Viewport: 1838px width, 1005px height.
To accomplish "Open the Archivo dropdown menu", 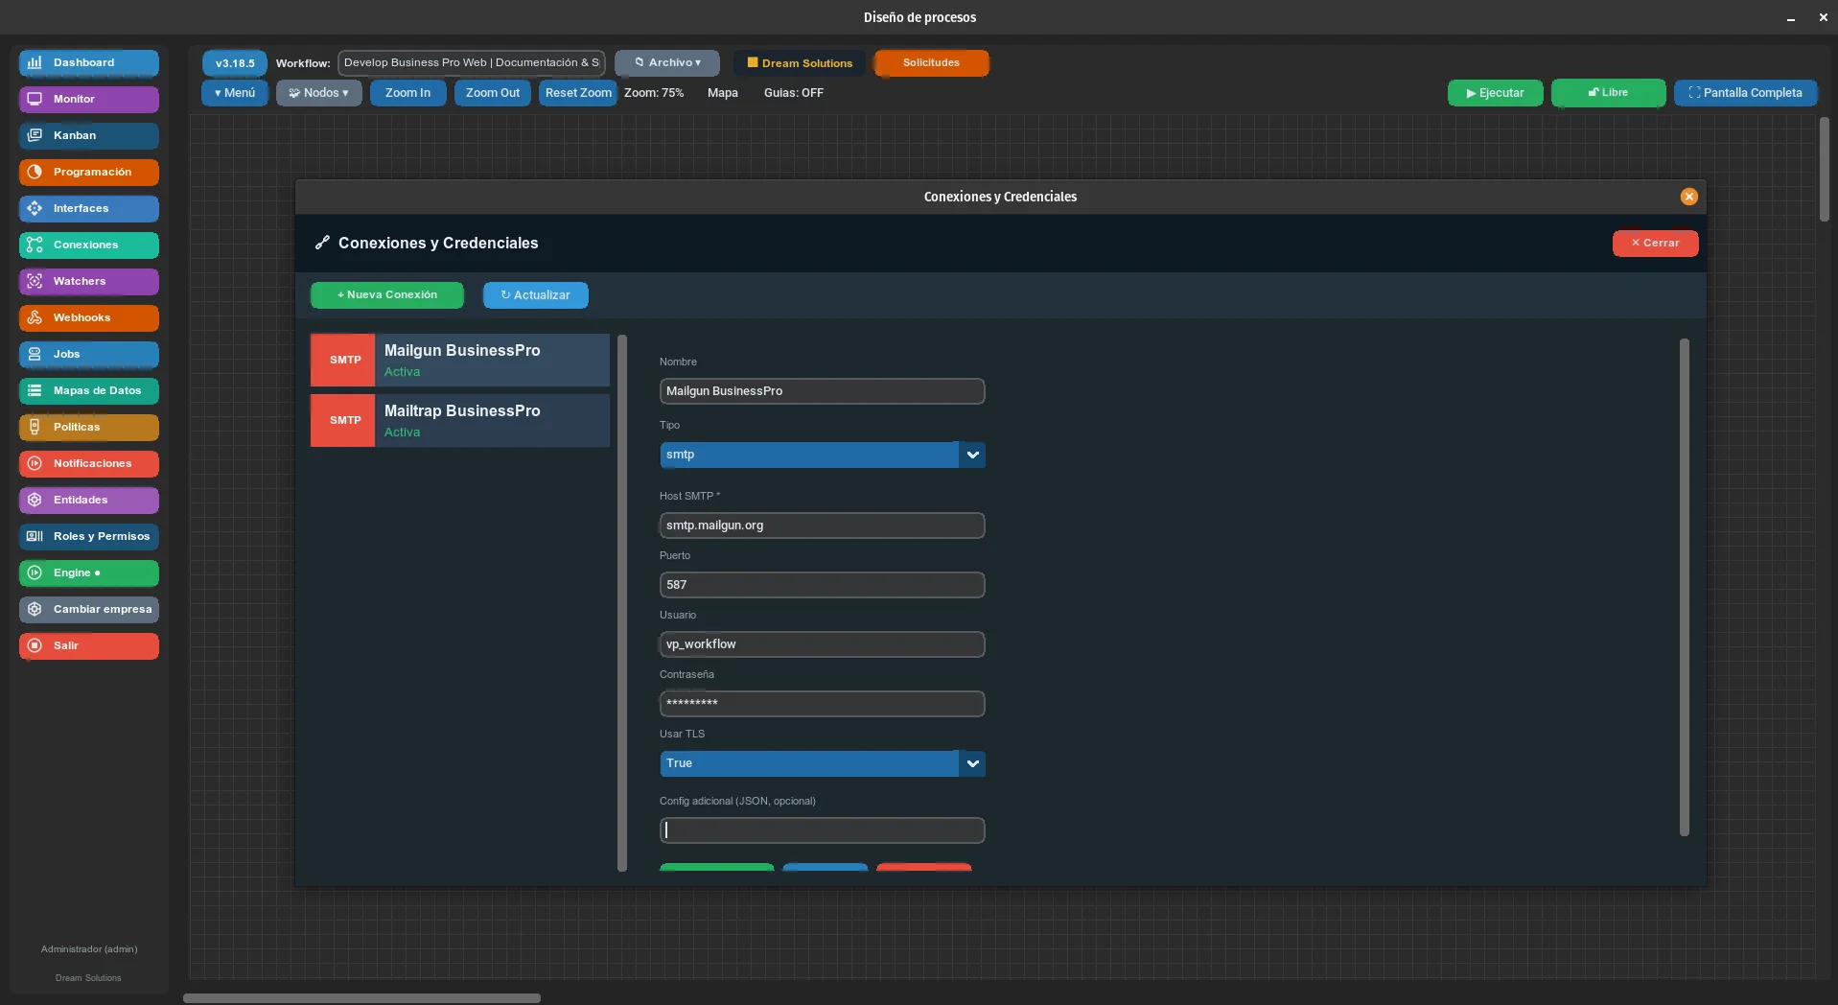I will click(x=667, y=62).
